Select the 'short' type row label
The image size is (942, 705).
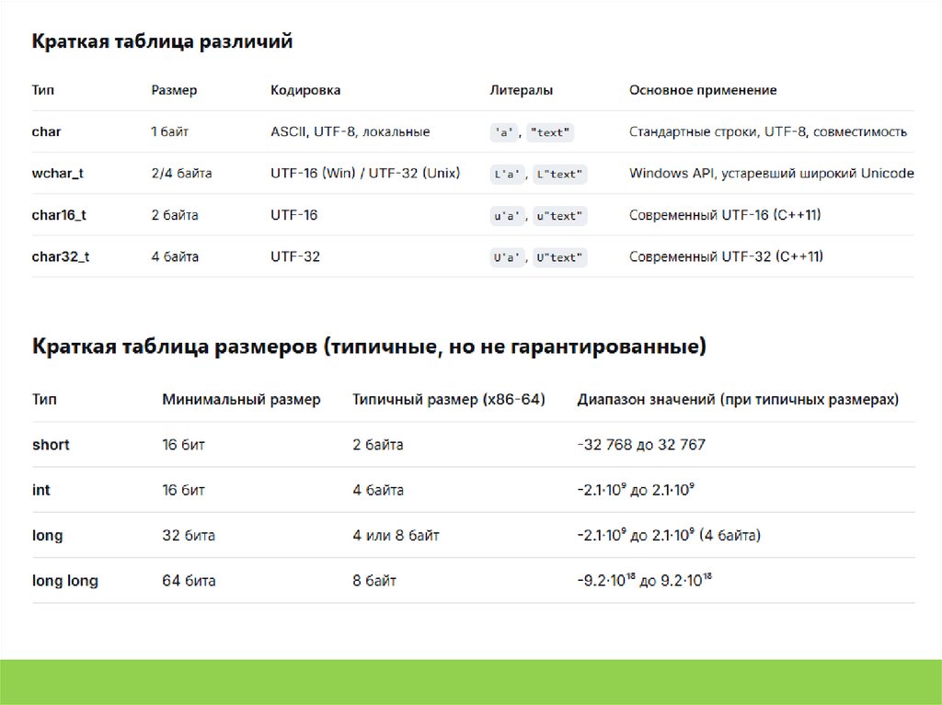click(51, 445)
